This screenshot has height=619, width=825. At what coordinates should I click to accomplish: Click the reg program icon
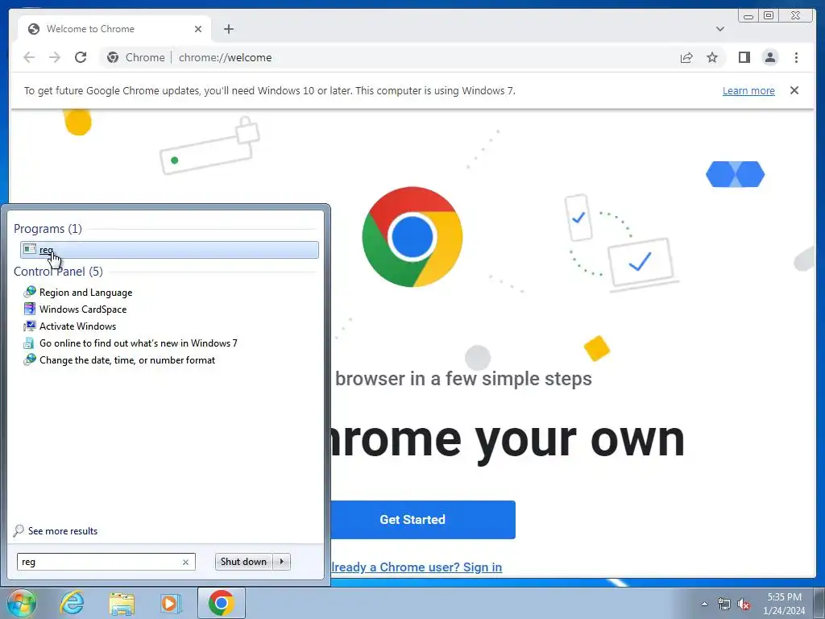pos(30,250)
